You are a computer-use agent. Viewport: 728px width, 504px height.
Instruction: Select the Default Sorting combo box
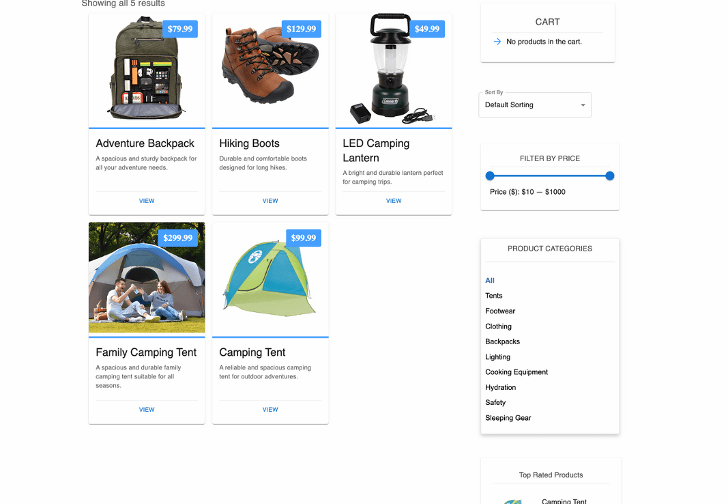(x=535, y=105)
